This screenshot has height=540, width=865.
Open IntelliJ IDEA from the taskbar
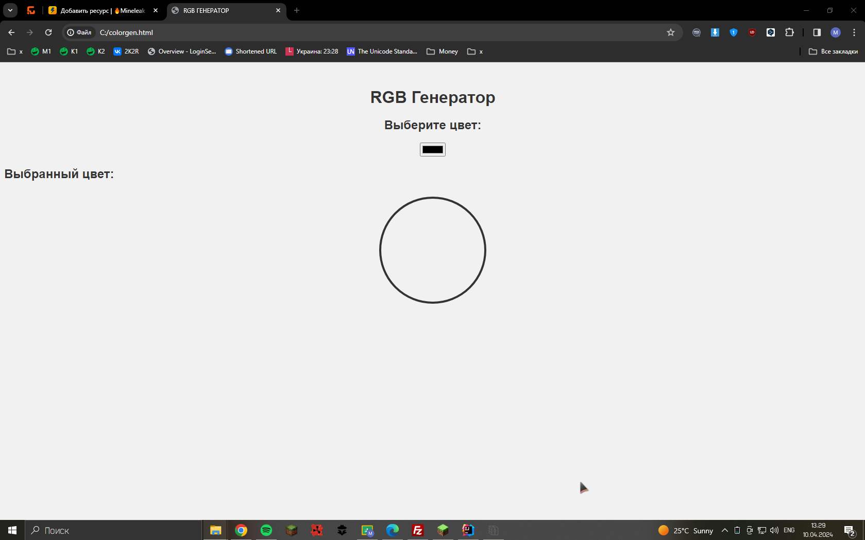coord(468,530)
